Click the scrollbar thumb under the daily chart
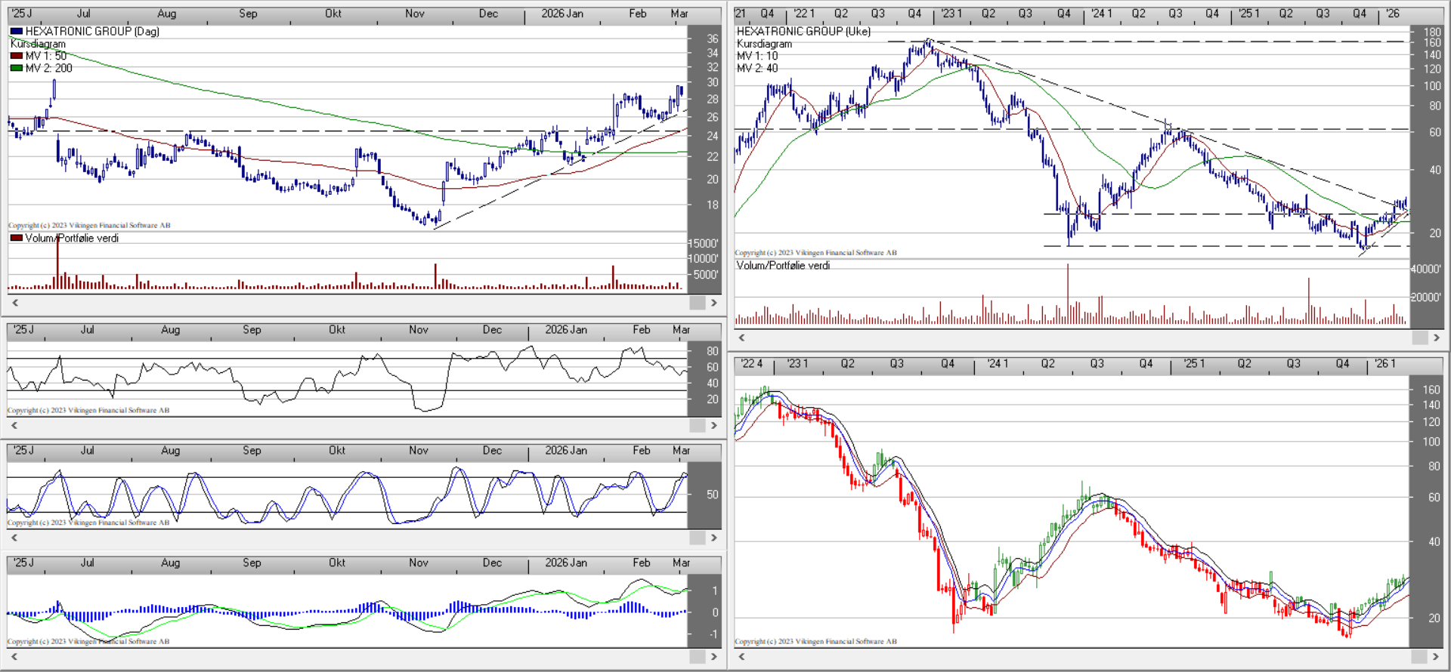Image resolution: width=1451 pixels, height=672 pixels. [x=697, y=303]
